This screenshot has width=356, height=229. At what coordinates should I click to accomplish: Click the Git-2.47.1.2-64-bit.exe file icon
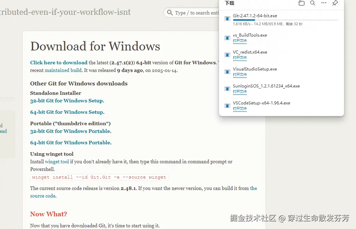227,19
